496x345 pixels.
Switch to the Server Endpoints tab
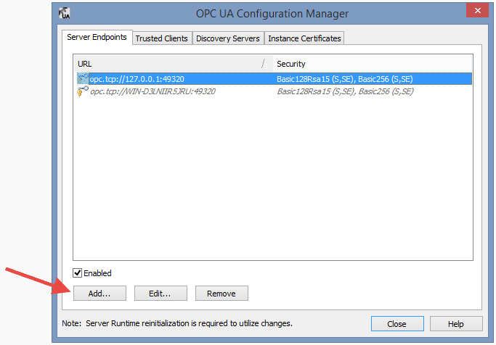point(97,37)
